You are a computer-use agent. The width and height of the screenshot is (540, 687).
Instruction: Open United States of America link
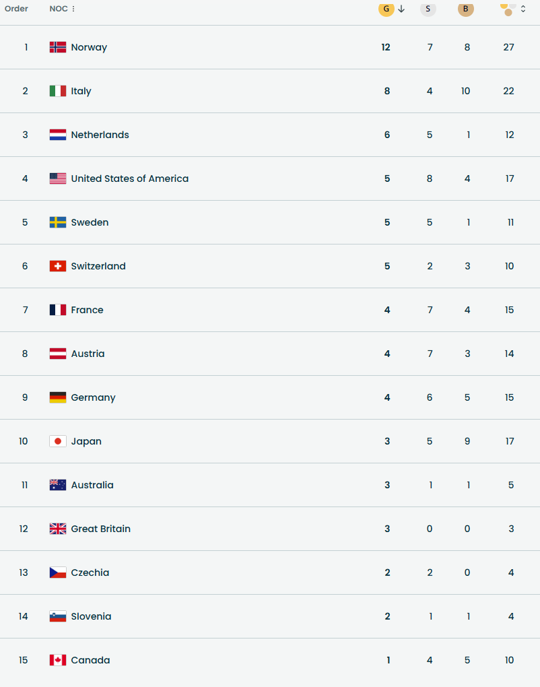pos(129,178)
